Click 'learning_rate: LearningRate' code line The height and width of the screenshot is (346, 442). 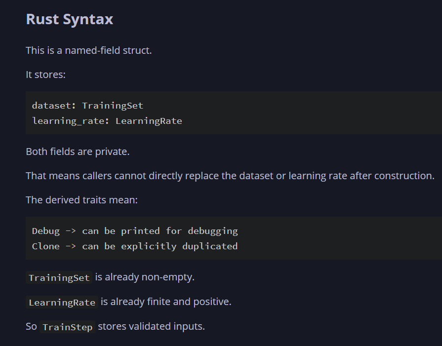[x=107, y=121]
